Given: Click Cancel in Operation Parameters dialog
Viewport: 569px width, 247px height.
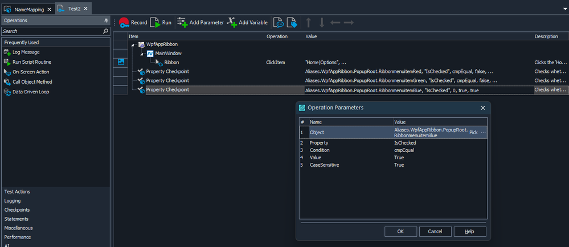Looking at the screenshot, I should coord(435,232).
